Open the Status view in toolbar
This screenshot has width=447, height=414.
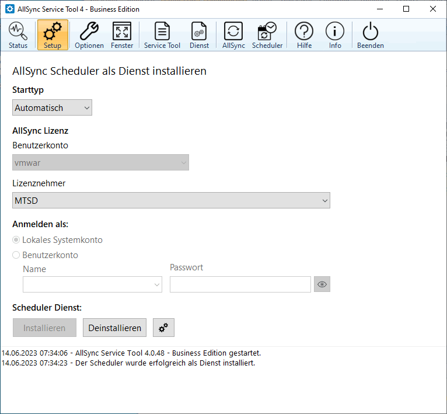pos(18,35)
